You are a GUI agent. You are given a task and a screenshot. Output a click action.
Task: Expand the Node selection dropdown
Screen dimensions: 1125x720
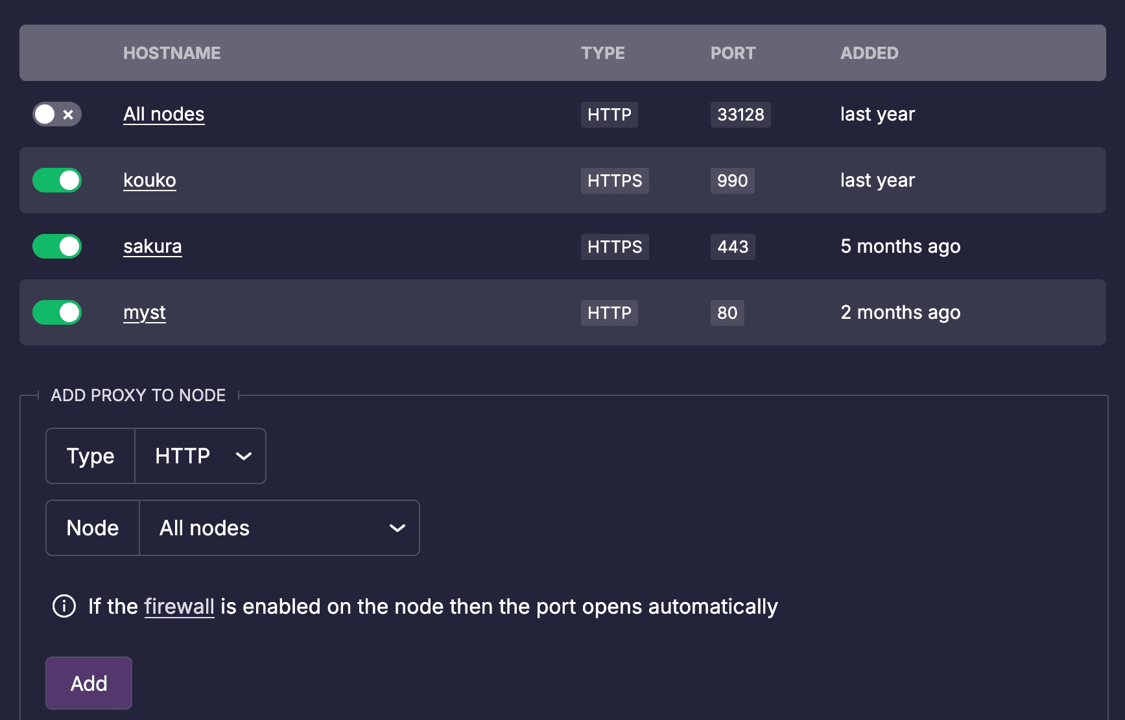point(279,528)
